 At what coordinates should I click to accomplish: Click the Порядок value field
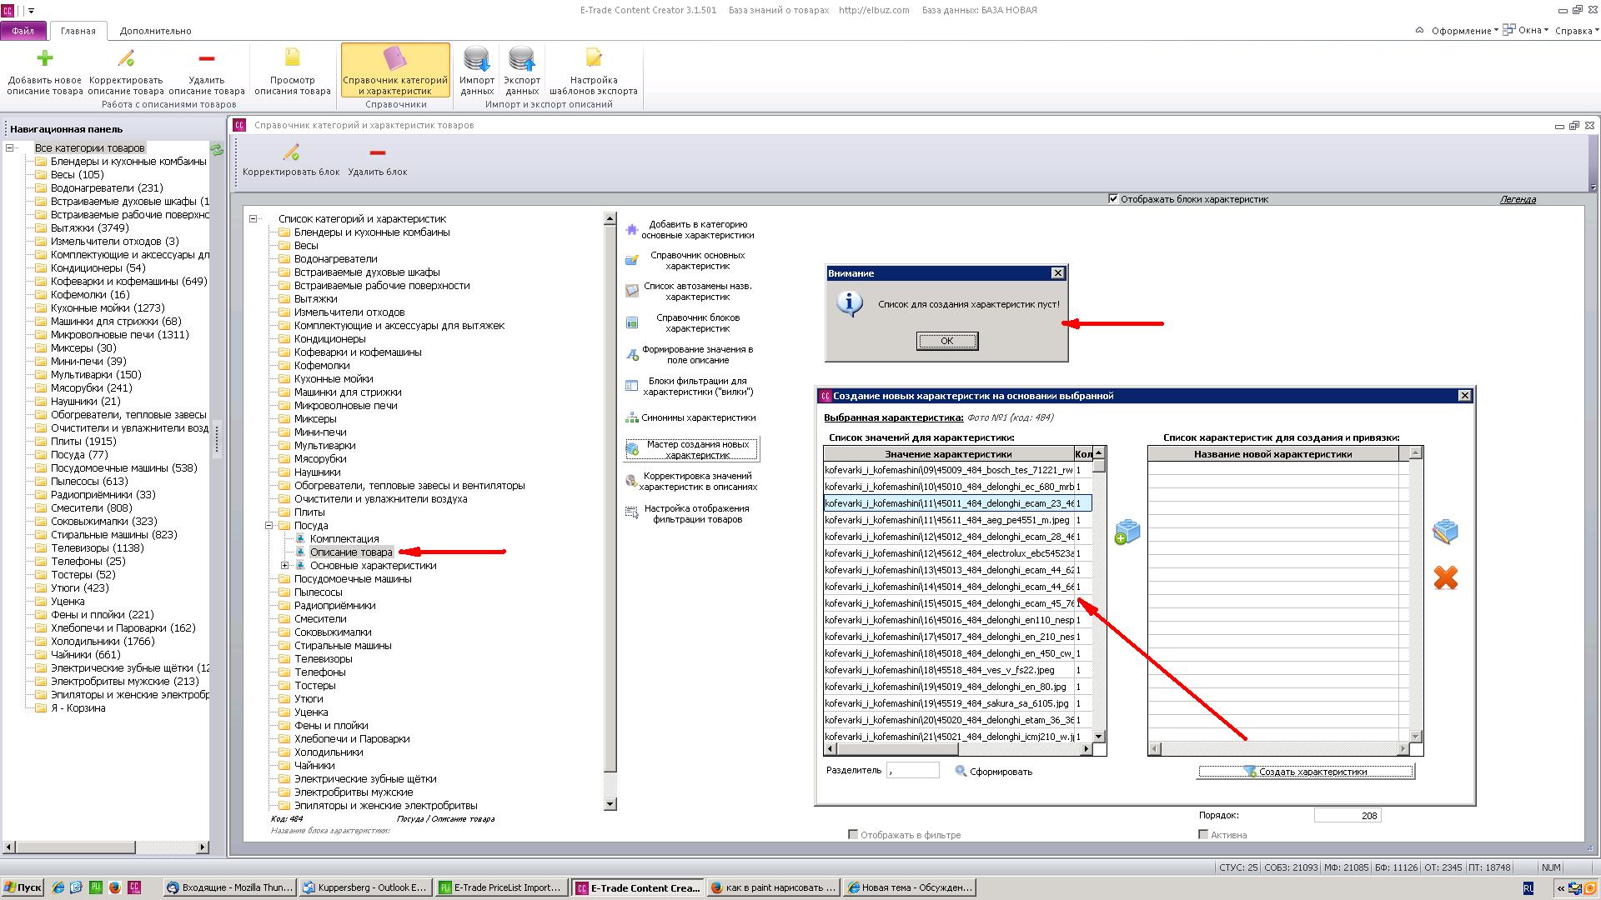(1348, 816)
